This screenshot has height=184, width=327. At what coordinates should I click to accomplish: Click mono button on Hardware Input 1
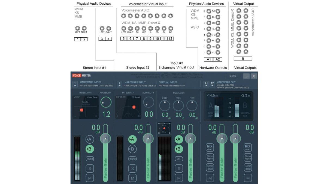click(x=90, y=159)
